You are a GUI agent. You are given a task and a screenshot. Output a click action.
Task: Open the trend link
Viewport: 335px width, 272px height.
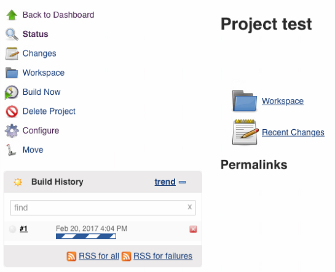(x=165, y=182)
